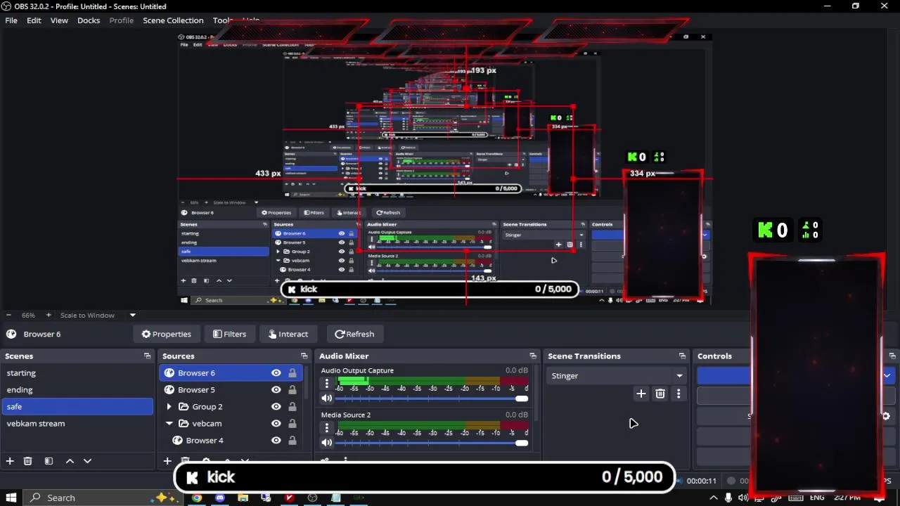900x506 pixels.
Task: Click the Windows taskbar Search box
Action: click(102, 498)
